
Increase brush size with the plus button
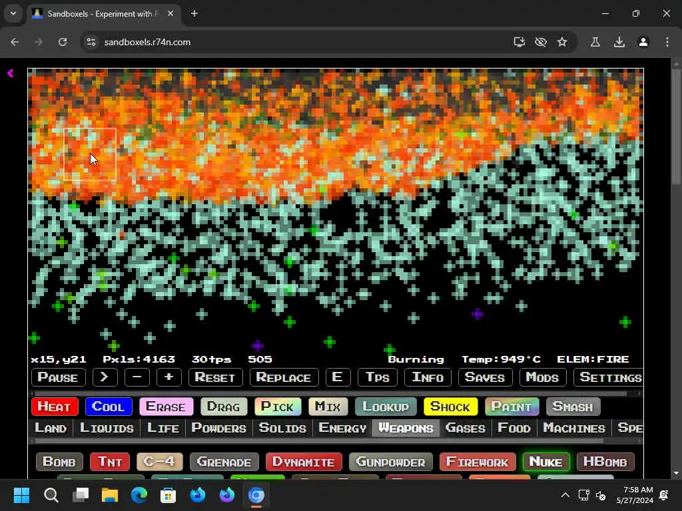(169, 377)
